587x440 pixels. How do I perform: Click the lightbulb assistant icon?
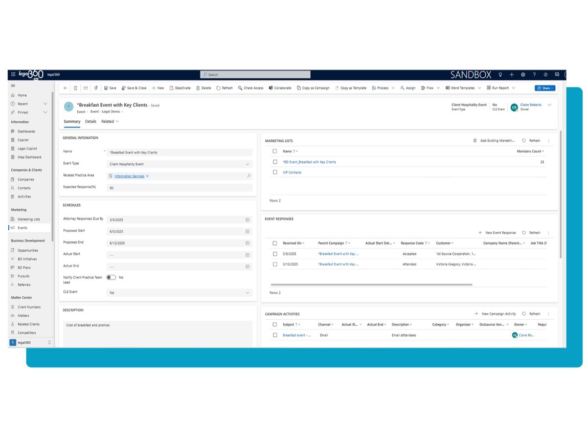[x=500, y=74]
